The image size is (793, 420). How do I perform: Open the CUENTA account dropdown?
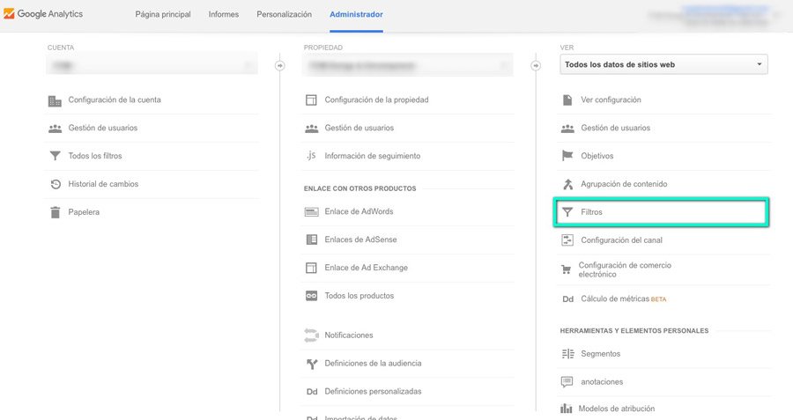point(152,65)
